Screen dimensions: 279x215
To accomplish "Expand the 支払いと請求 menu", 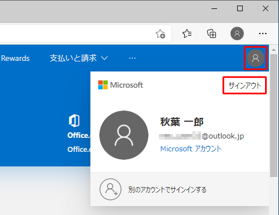I will (79, 58).
